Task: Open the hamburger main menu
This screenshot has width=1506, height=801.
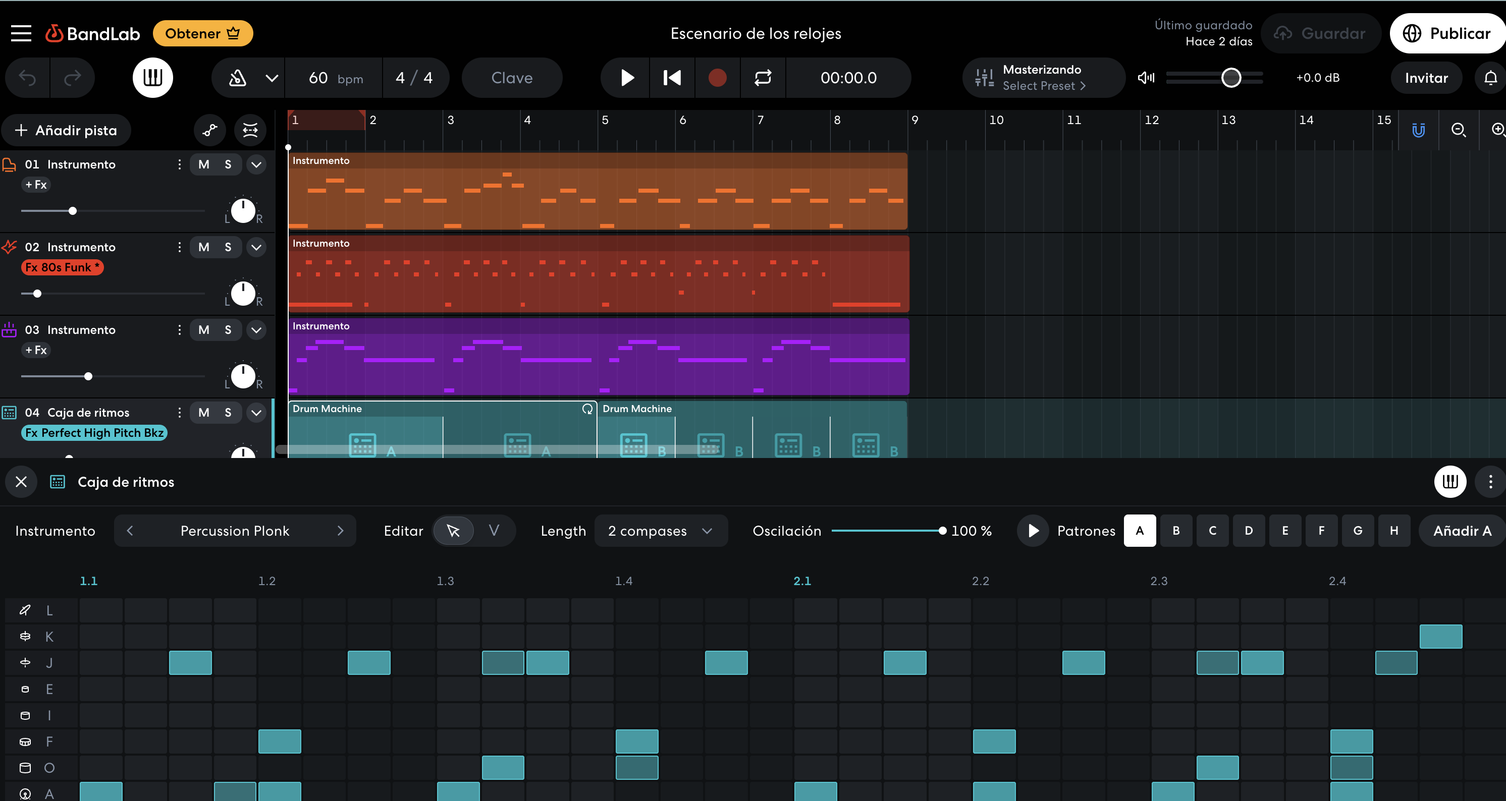Action: click(x=21, y=33)
